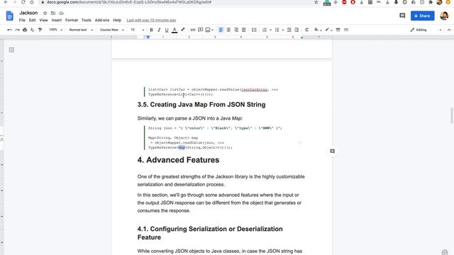Click the document vertical scrollbar thumb

coord(451,115)
